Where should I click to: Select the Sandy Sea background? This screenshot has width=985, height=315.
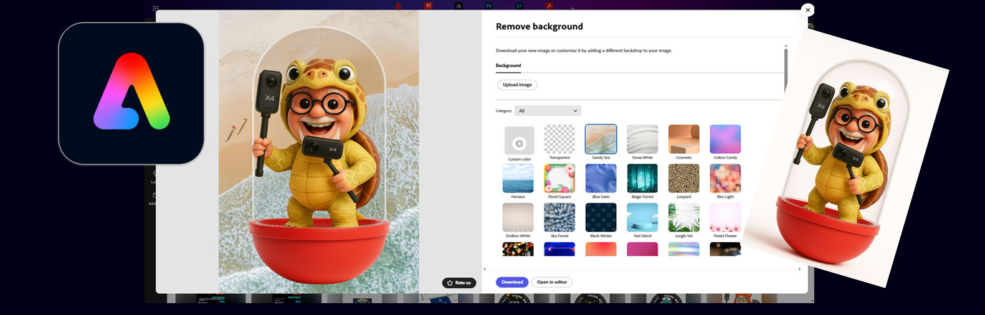tap(601, 139)
